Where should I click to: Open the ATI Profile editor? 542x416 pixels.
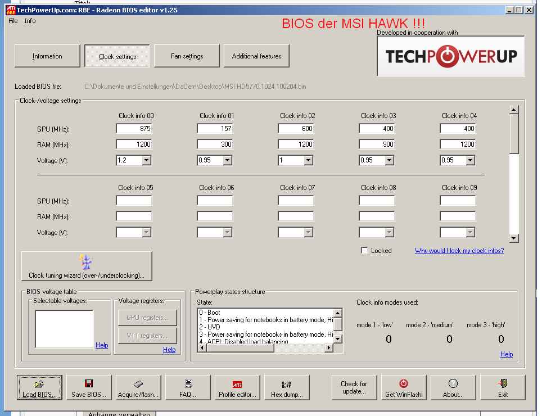pyautogui.click(x=237, y=387)
